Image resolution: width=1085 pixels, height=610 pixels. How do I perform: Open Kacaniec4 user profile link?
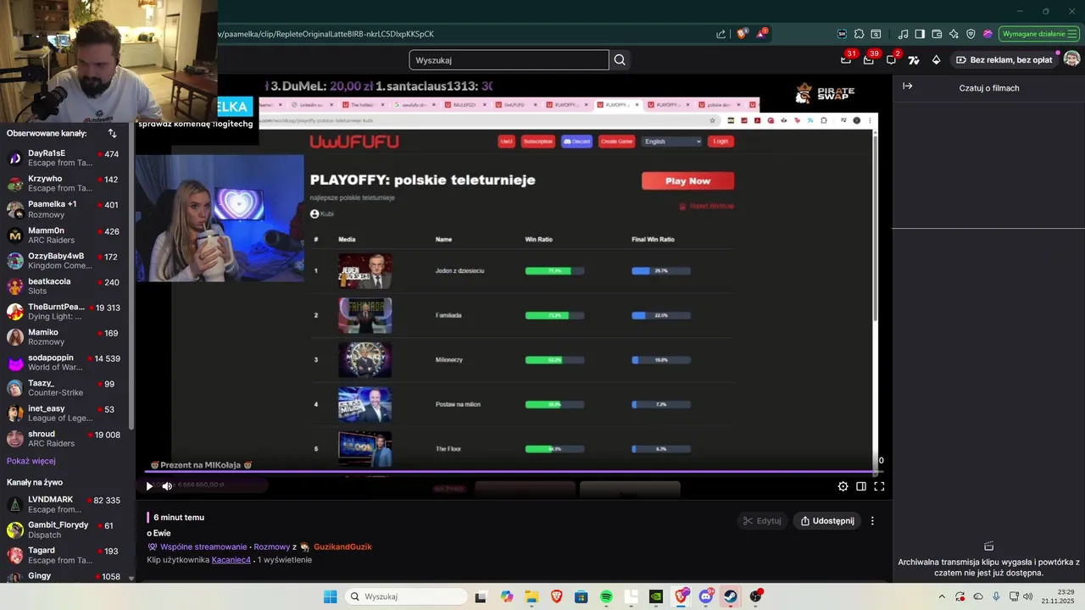click(x=231, y=560)
